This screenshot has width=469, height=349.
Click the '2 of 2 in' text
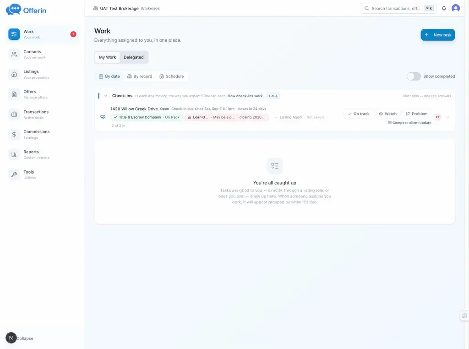[119, 125]
